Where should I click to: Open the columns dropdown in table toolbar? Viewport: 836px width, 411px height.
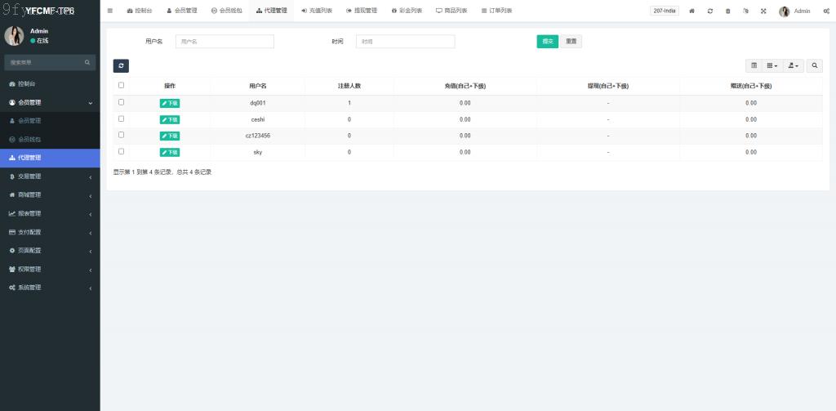coord(772,65)
